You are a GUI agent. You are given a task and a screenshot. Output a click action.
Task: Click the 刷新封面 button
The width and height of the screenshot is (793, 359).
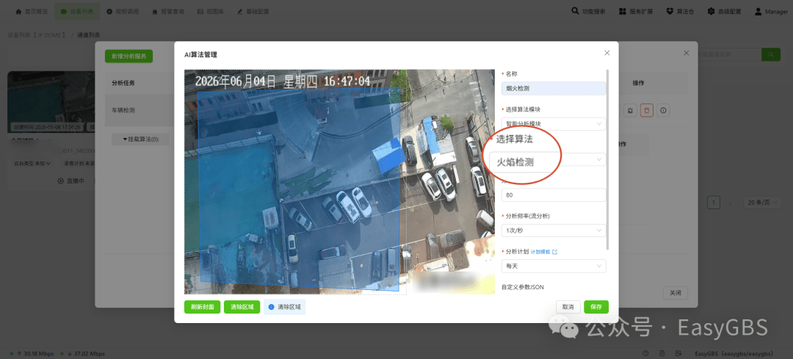[203, 307]
